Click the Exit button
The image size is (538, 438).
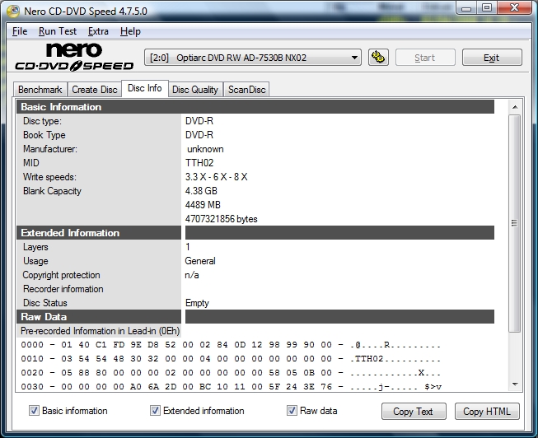tap(491, 58)
